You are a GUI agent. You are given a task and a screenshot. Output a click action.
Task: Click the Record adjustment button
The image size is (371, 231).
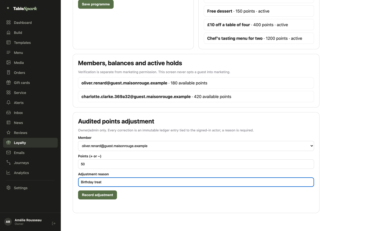pos(97,195)
